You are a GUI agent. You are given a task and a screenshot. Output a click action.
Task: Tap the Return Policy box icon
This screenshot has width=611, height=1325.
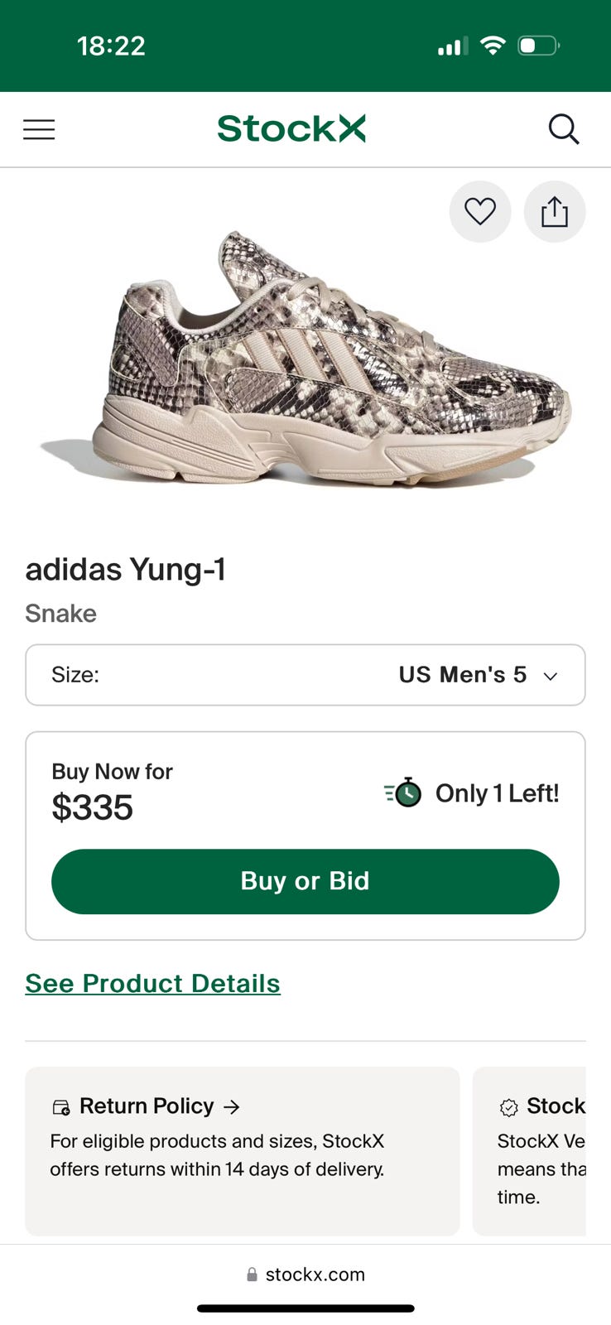pyautogui.click(x=61, y=1107)
